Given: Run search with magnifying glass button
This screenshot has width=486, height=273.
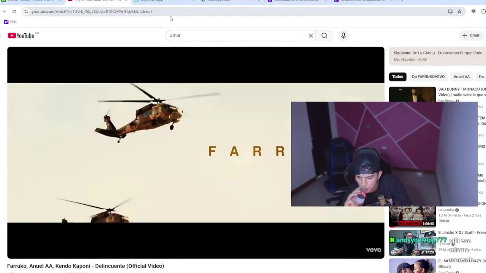Looking at the screenshot, I should pos(324,35).
